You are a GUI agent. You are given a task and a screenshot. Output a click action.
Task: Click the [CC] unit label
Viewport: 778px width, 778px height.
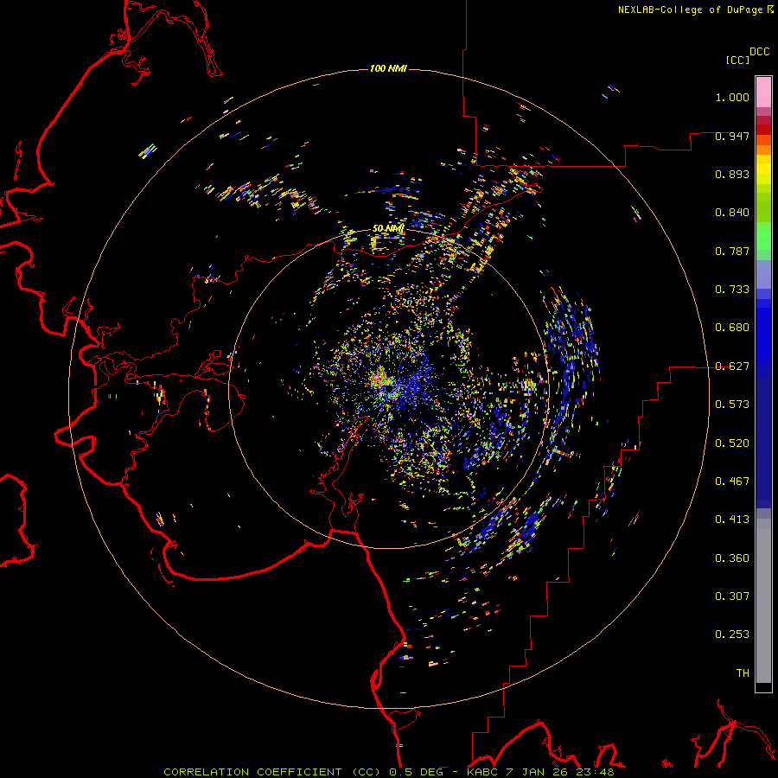pos(737,60)
